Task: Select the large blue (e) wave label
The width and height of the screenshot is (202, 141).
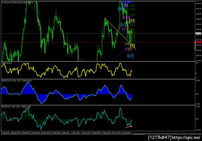Action: (x=130, y=56)
